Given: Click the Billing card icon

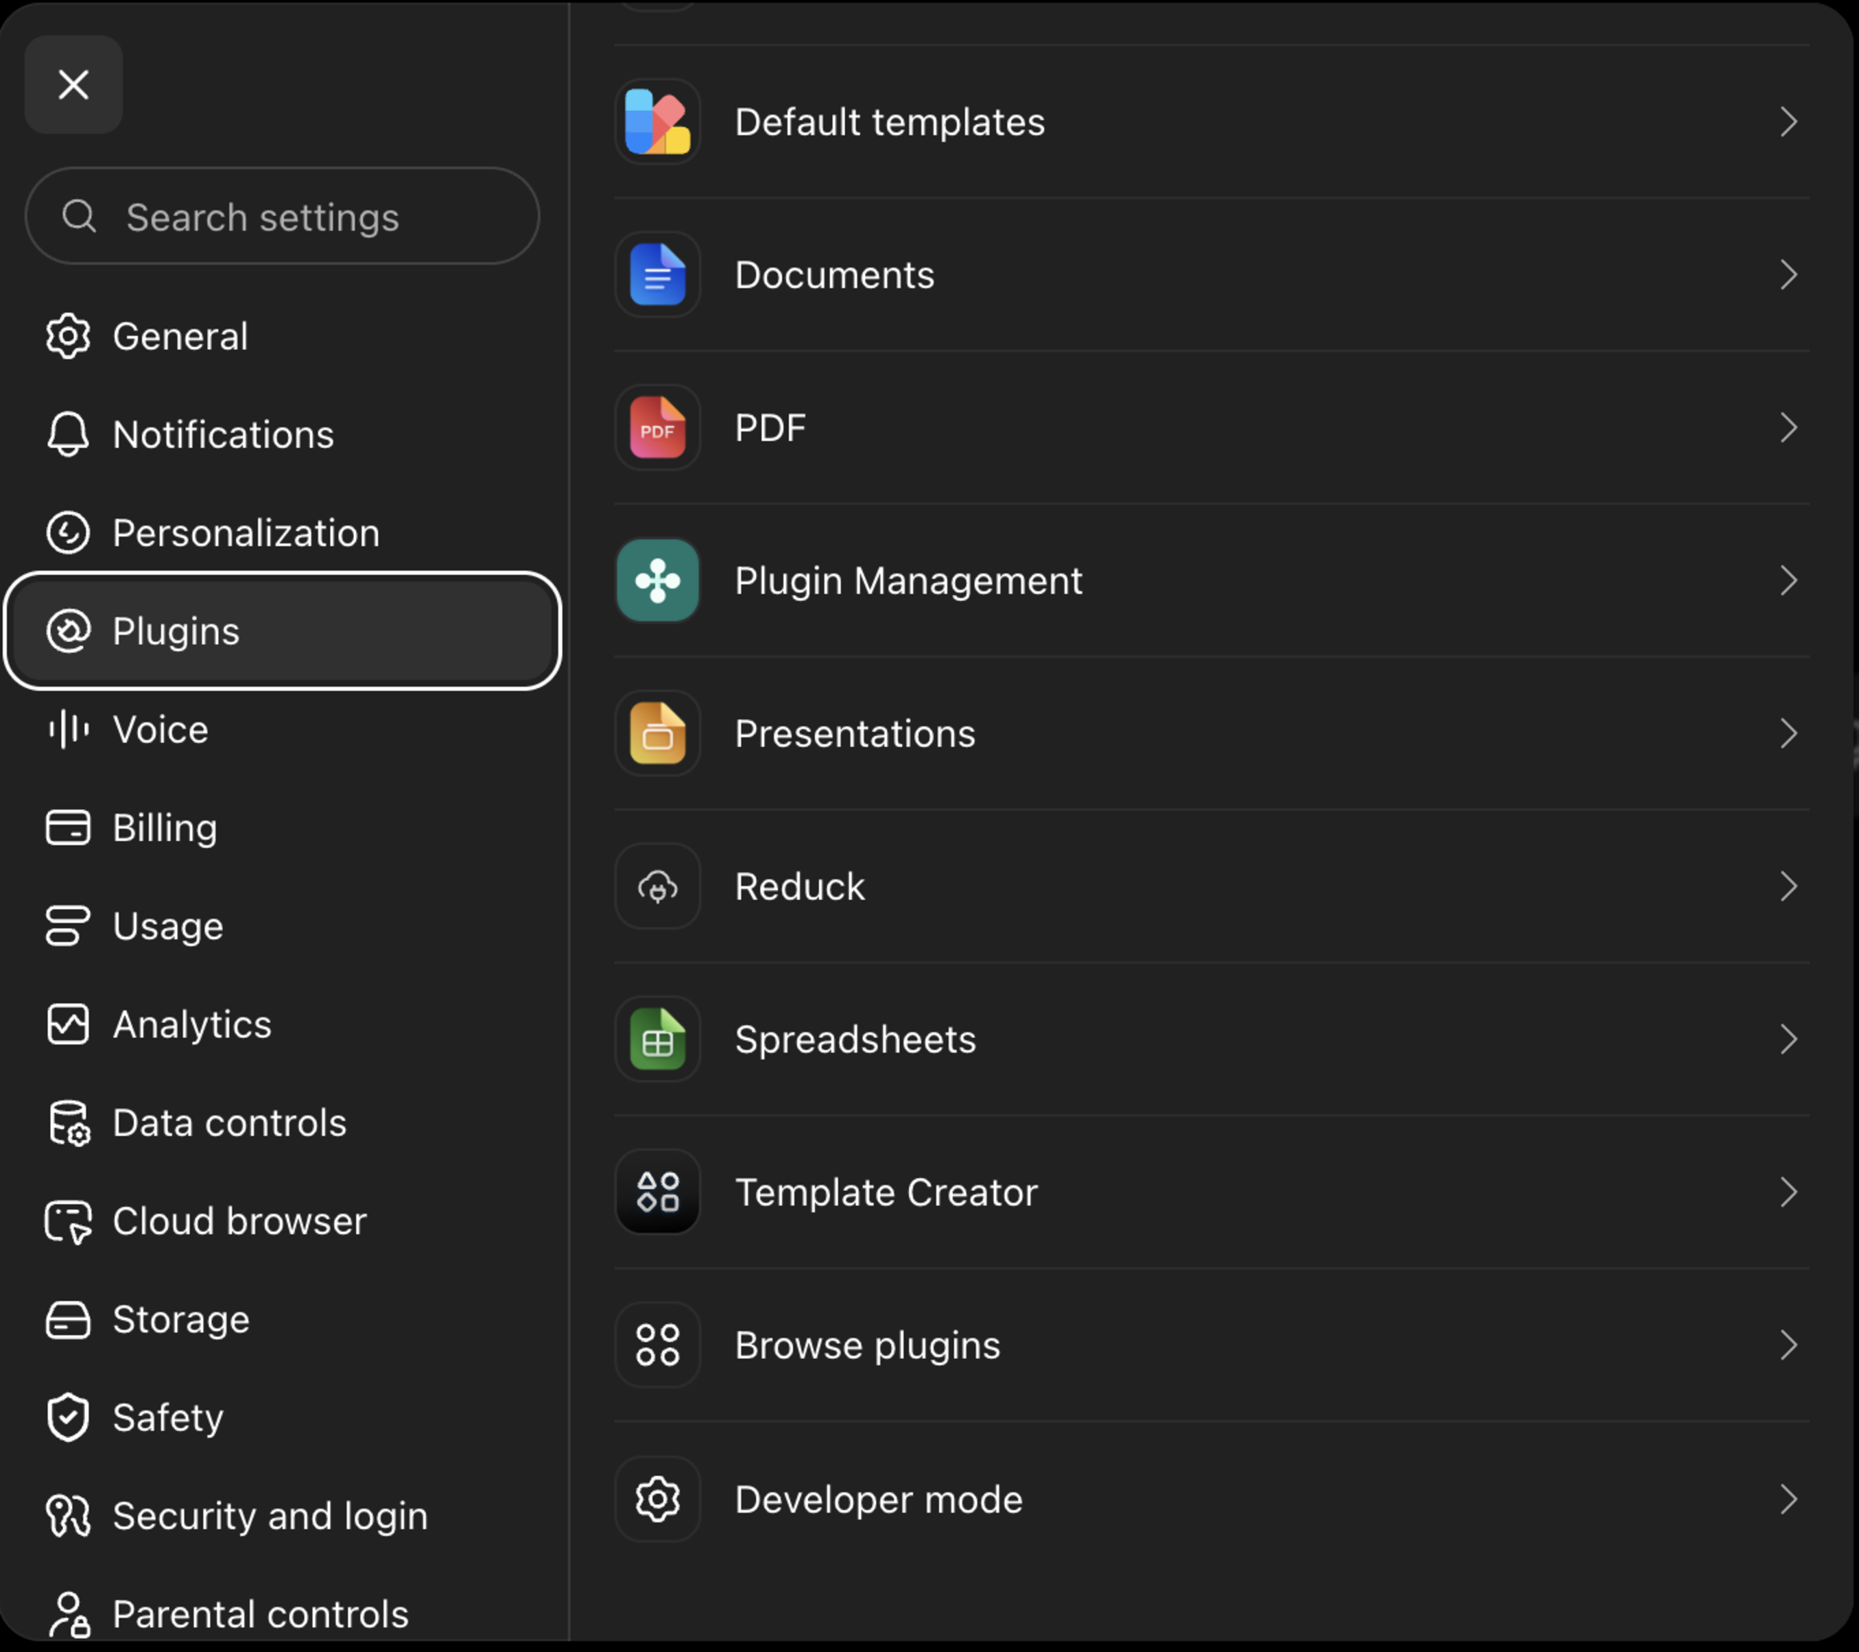Looking at the screenshot, I should pyautogui.click(x=68, y=828).
